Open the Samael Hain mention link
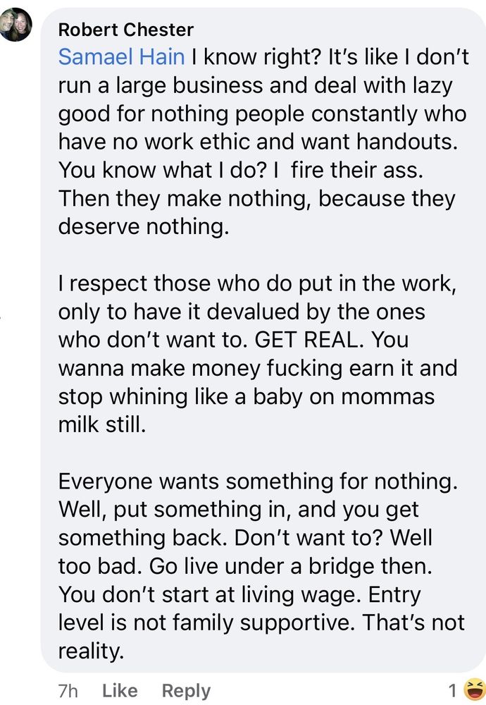The width and height of the screenshot is (486, 705). click(x=121, y=57)
